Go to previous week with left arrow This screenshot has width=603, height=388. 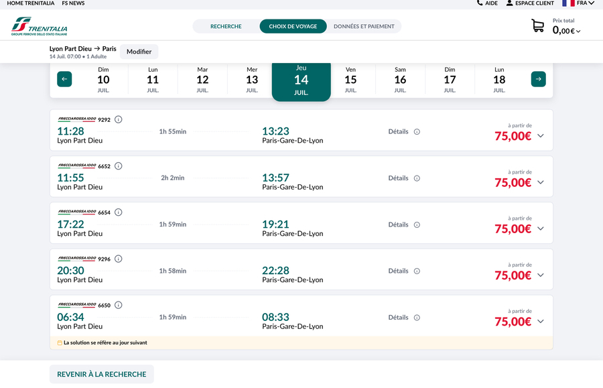(x=64, y=79)
